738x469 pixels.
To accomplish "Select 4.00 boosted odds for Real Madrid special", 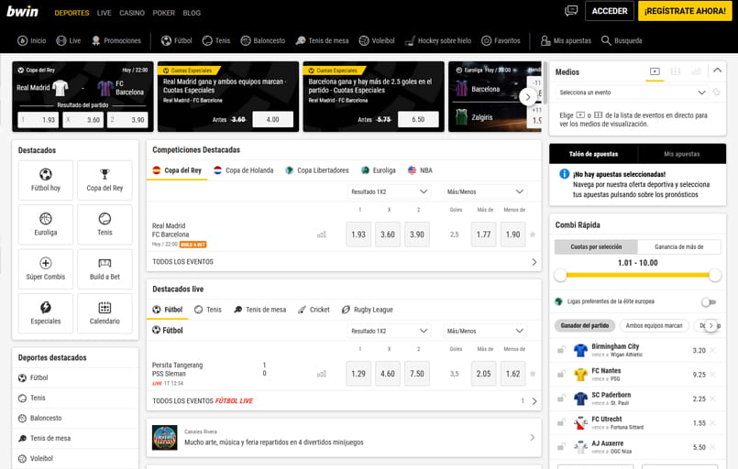I will coord(273,119).
